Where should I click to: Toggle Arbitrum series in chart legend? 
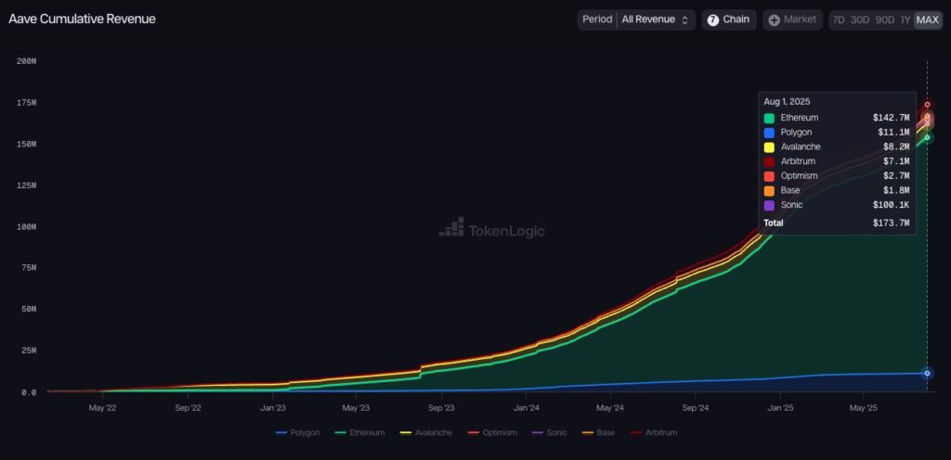point(653,433)
